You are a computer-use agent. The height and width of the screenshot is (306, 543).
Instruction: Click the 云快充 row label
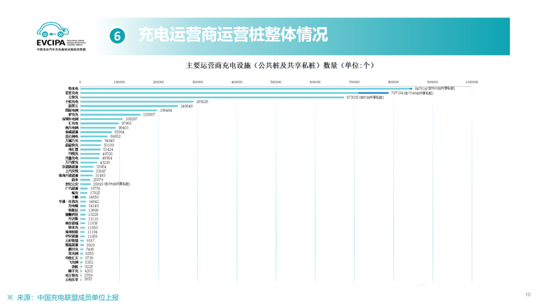coord(73,97)
